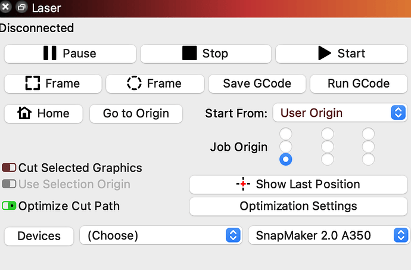Stop the running laser job
Viewport: 411px width, 270px height.
pos(205,54)
